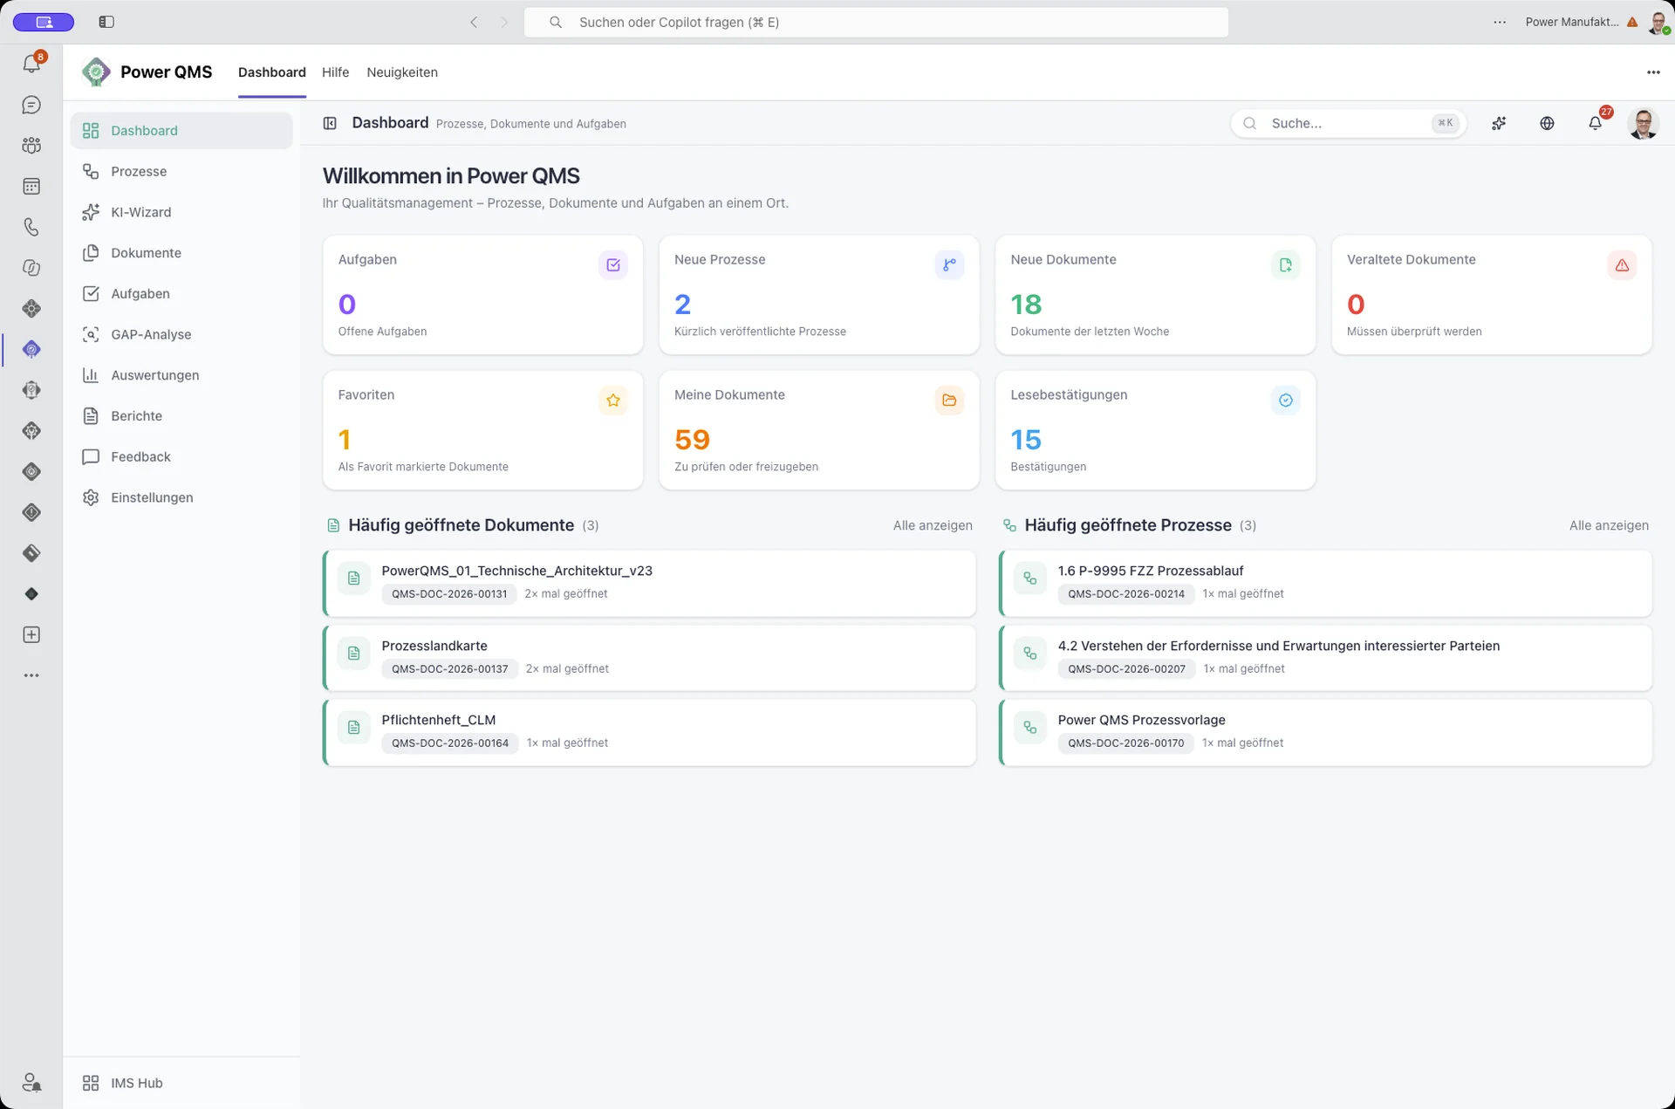Viewport: 1675px width, 1109px height.
Task: Open Aufgaben in the sidebar
Action: pyautogui.click(x=181, y=293)
